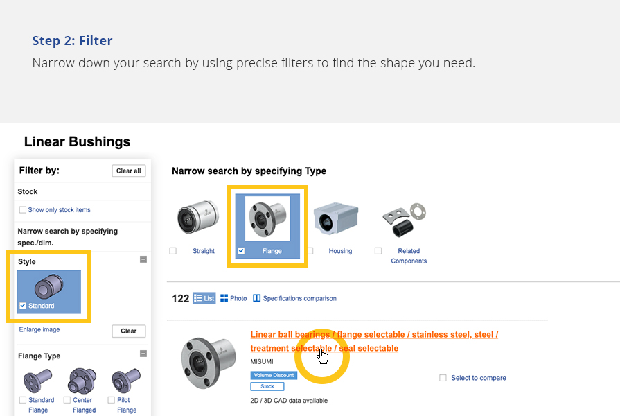Select the Related Components image

pyautogui.click(x=405, y=220)
